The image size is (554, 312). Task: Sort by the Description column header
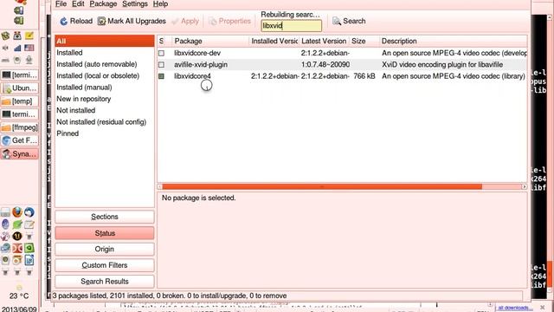[454, 41]
